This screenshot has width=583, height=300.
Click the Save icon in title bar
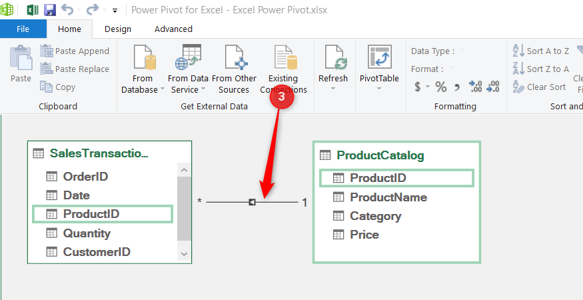(x=50, y=10)
